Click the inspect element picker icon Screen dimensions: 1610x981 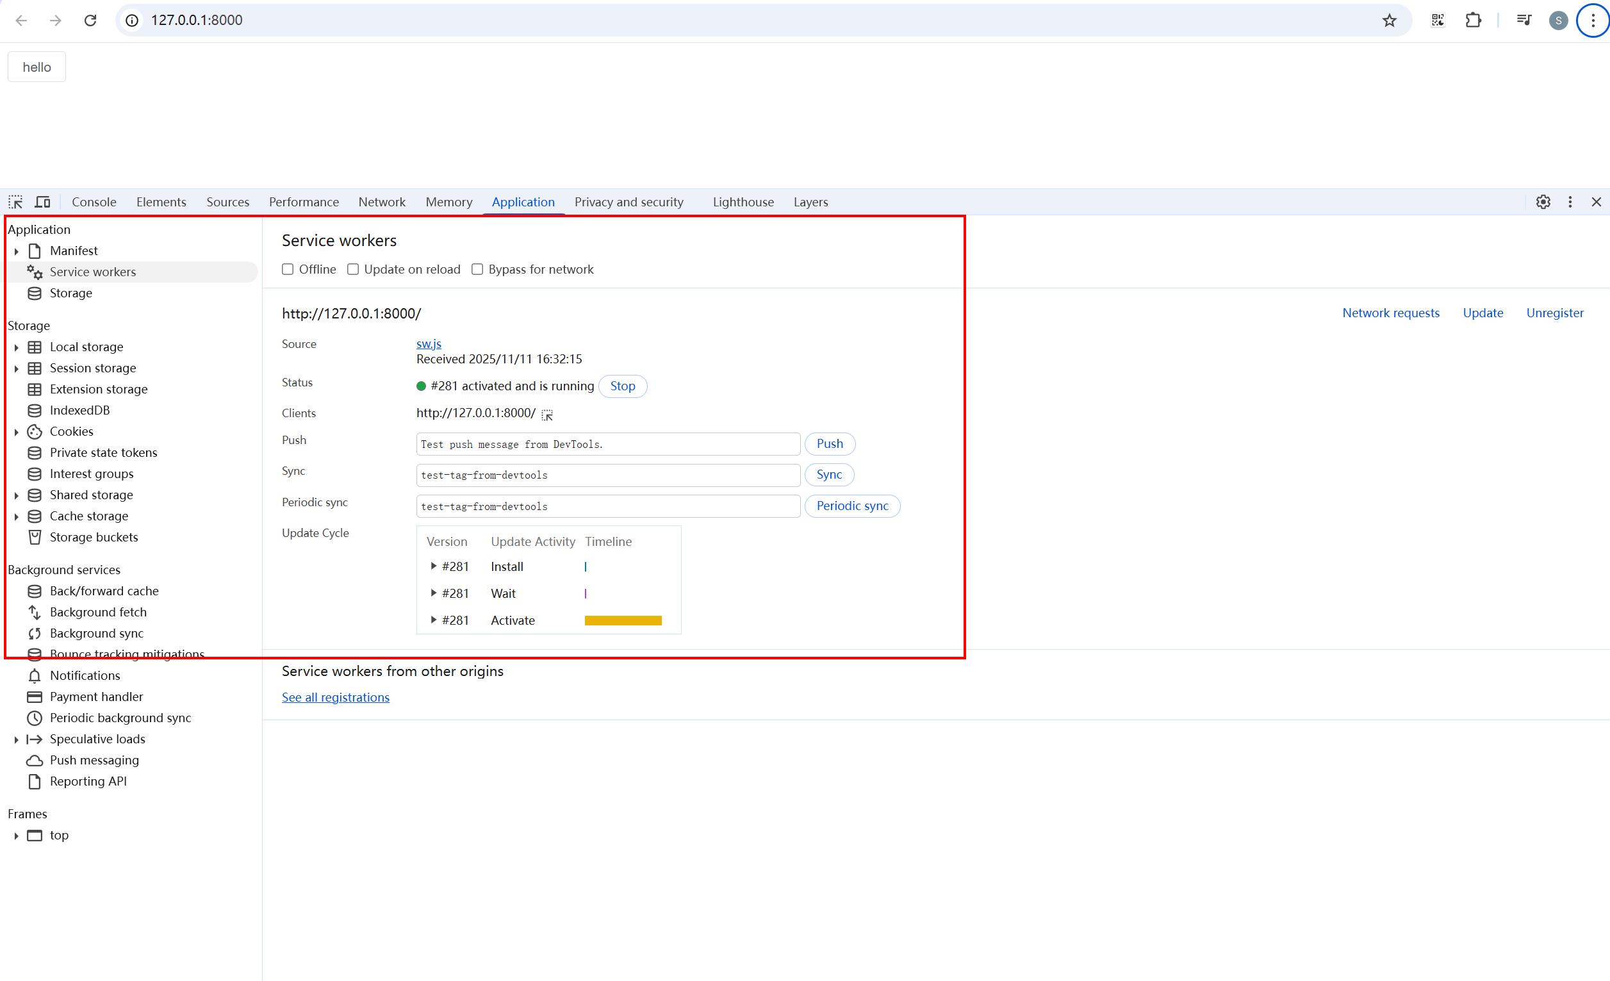point(15,202)
